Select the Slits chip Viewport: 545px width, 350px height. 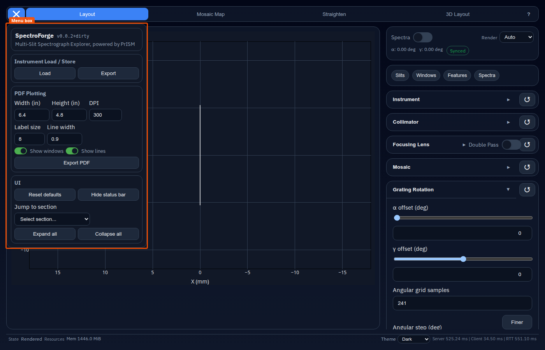point(400,75)
